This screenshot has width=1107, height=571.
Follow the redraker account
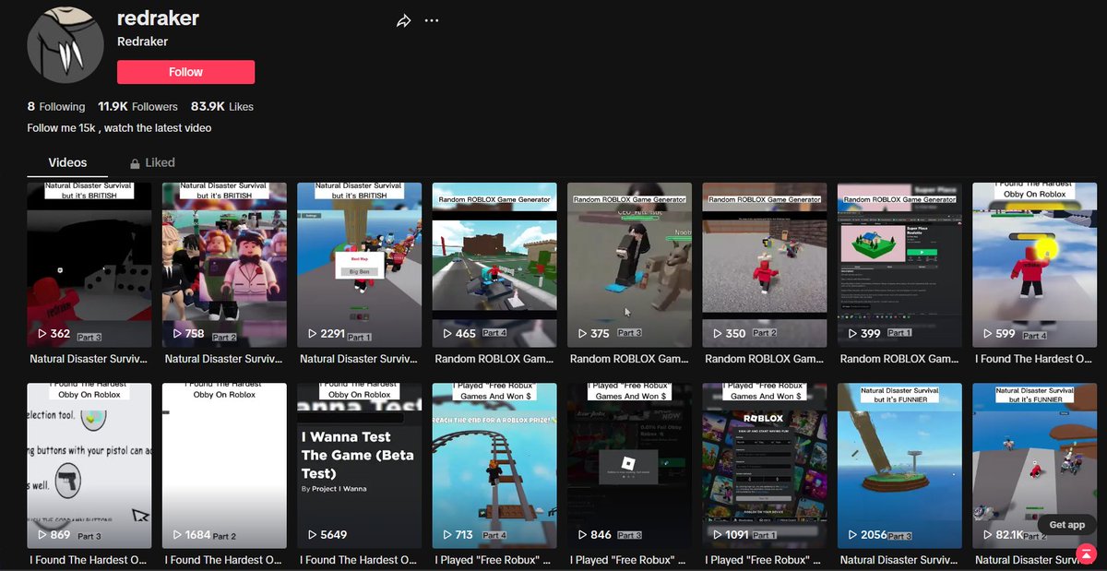click(x=185, y=72)
